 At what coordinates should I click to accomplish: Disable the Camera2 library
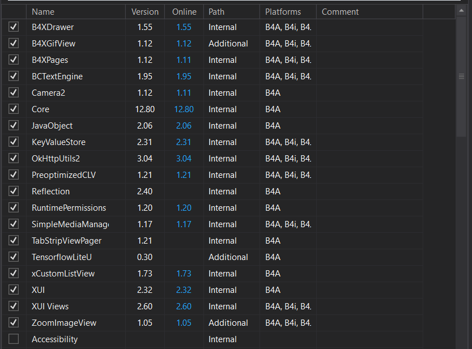point(13,92)
